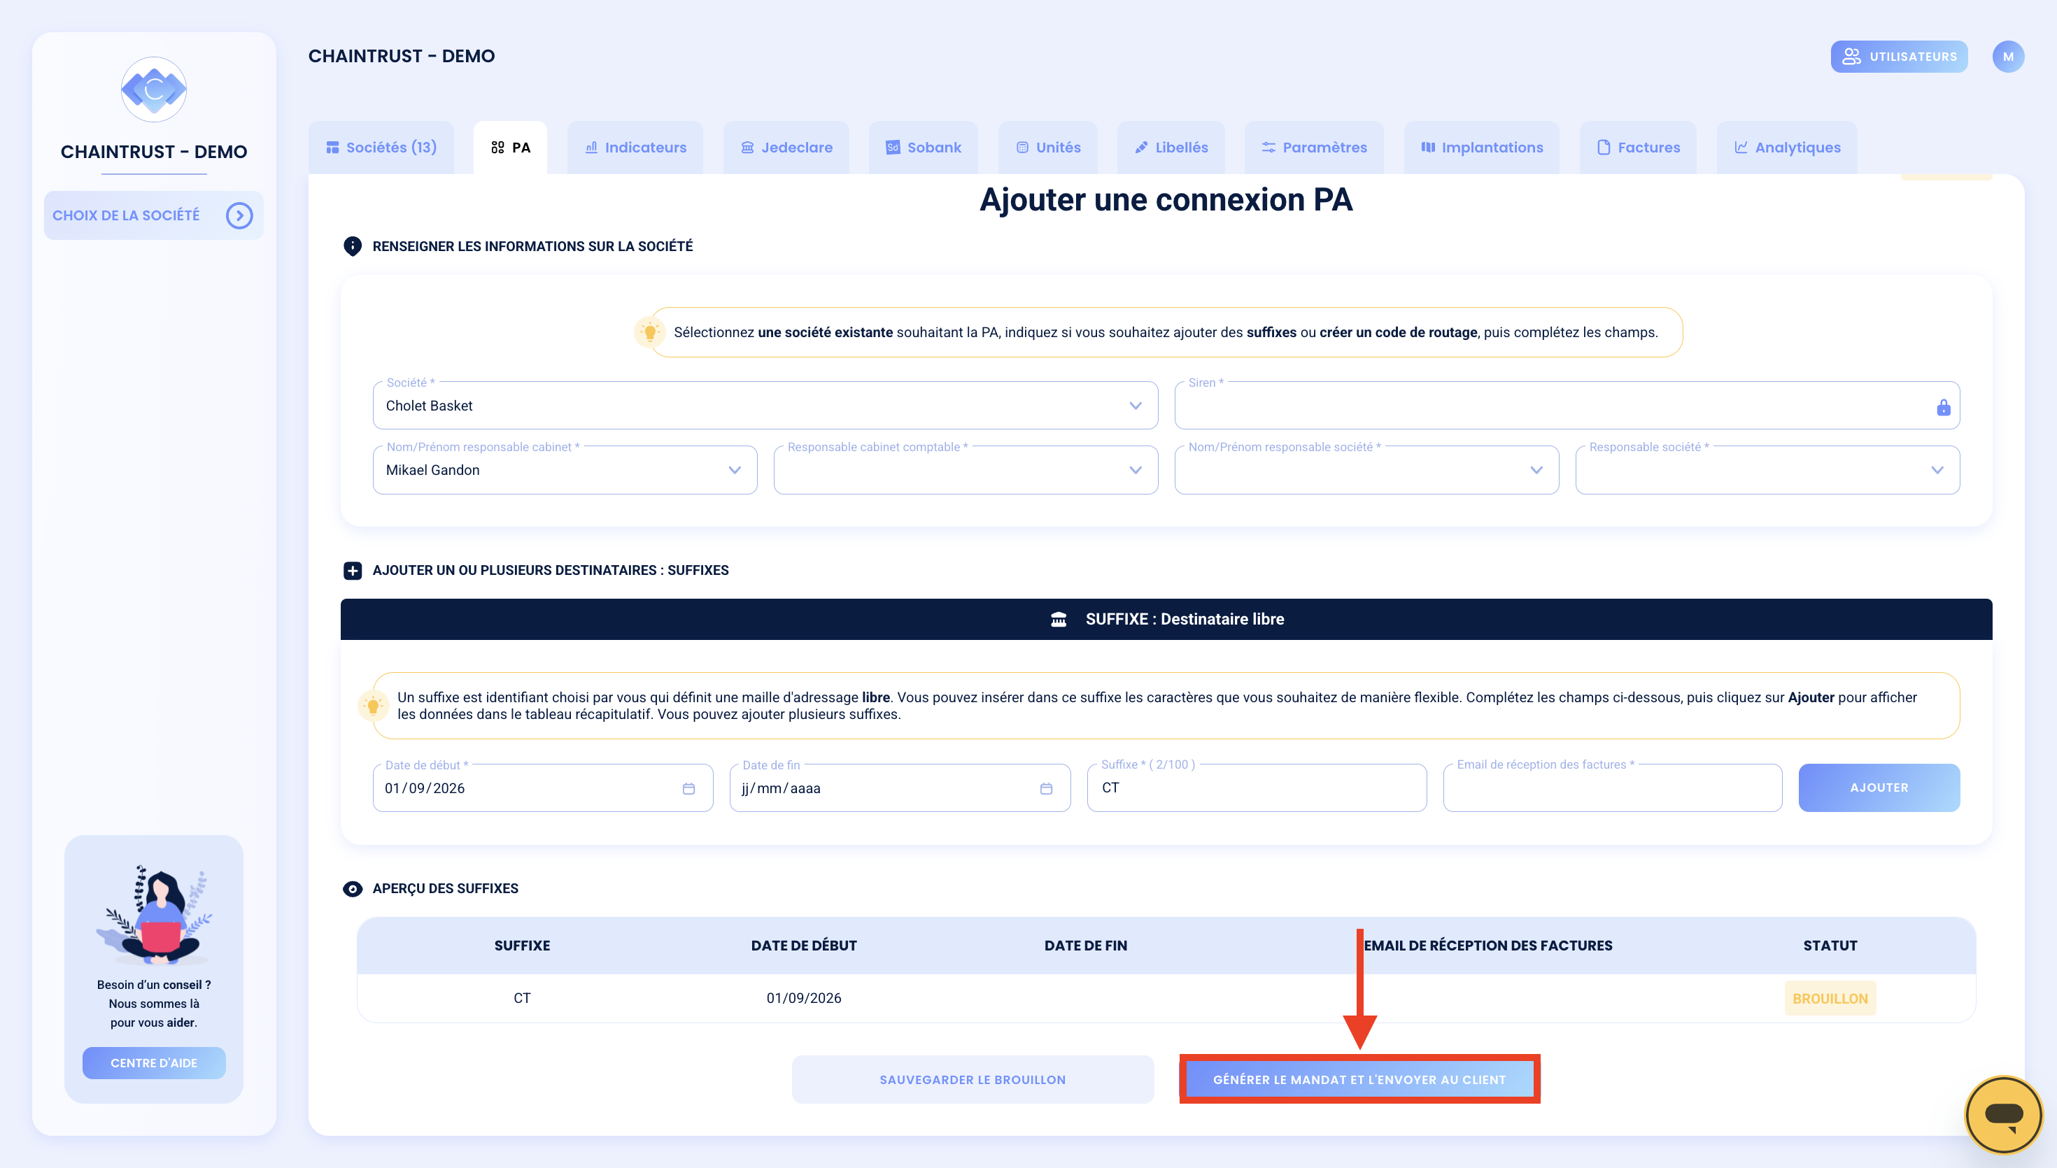This screenshot has height=1168, width=2057.
Task: Focus the Siren input field
Action: [1567, 405]
